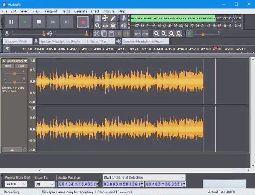255x195 pixels.
Task: Click the track pan L/R slider
Action: pyautogui.click(x=15, y=82)
